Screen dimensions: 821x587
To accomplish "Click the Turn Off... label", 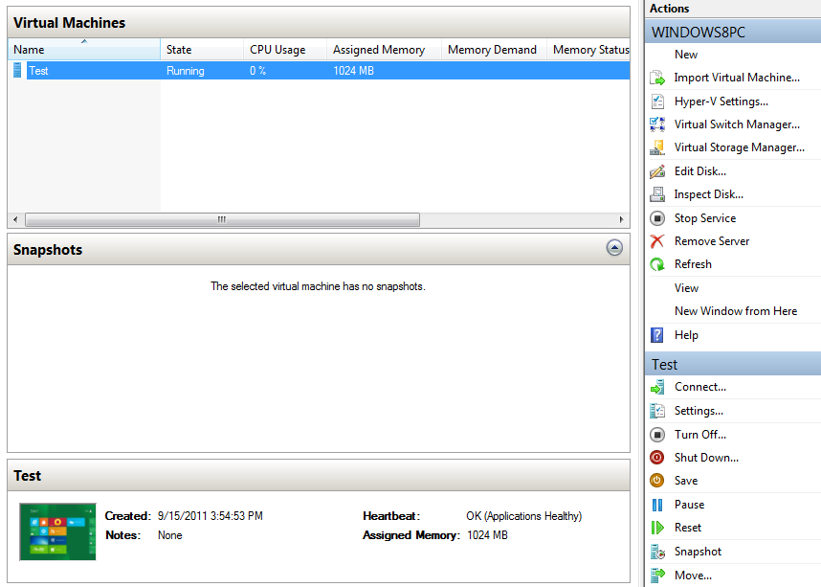I will [x=700, y=435].
